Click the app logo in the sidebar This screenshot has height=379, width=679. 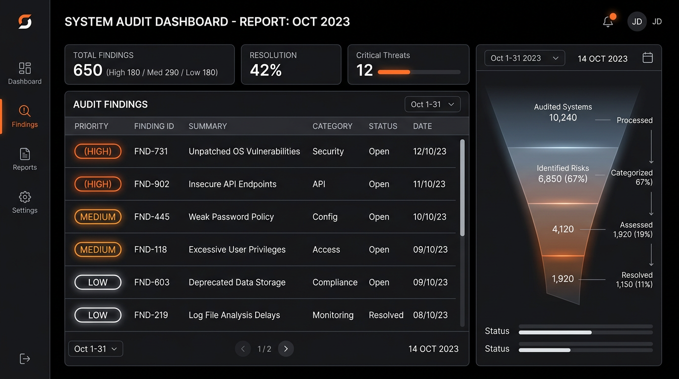(x=25, y=22)
